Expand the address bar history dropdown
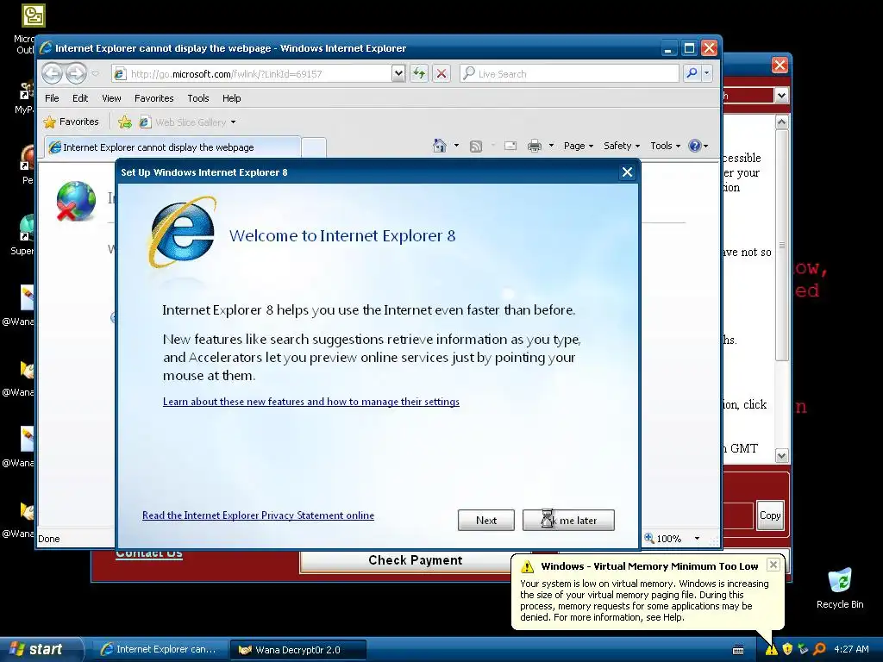Screen dimensions: 883x662 (x=398, y=74)
